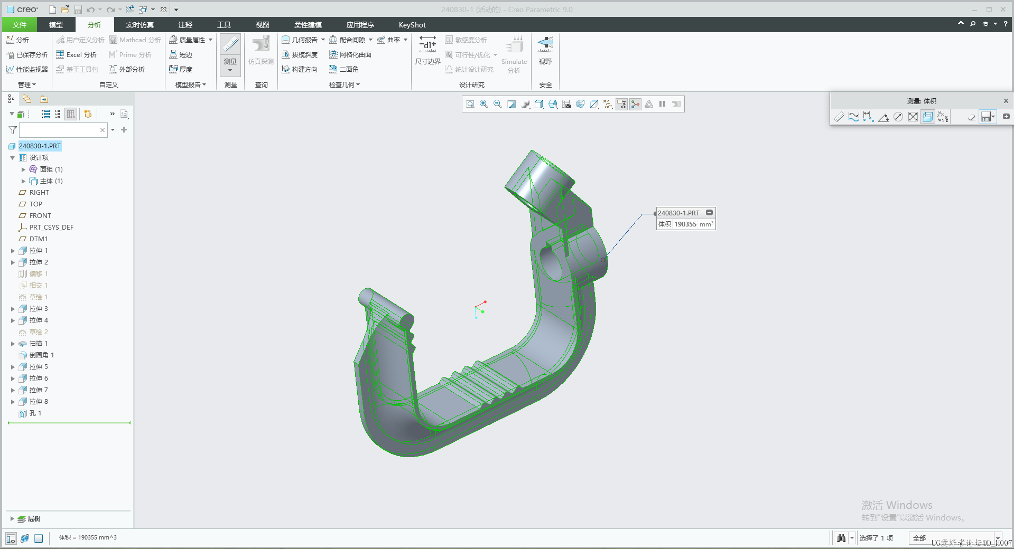The width and height of the screenshot is (1014, 549).
Task: Click the model tree filter search field
Action: (x=63, y=130)
